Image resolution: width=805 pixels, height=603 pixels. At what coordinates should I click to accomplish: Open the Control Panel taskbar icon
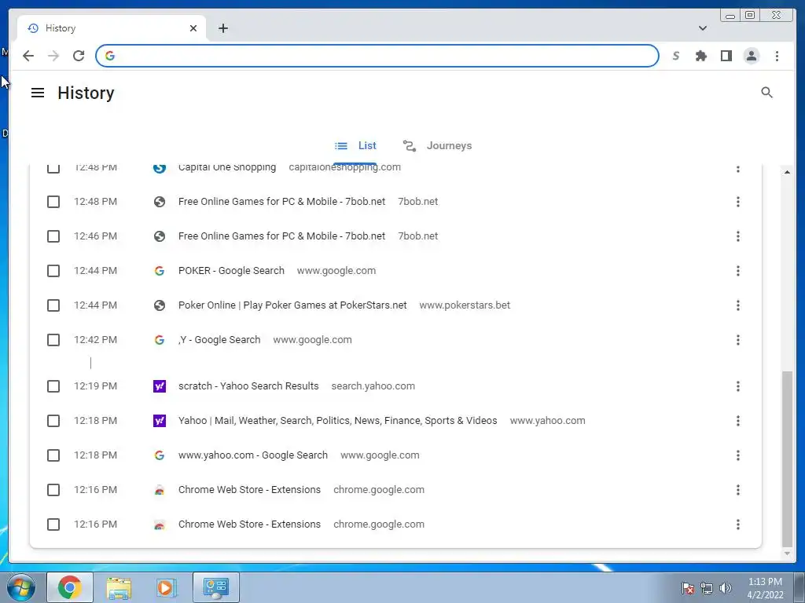[x=216, y=587]
